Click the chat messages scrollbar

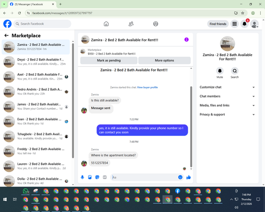pos(191,127)
